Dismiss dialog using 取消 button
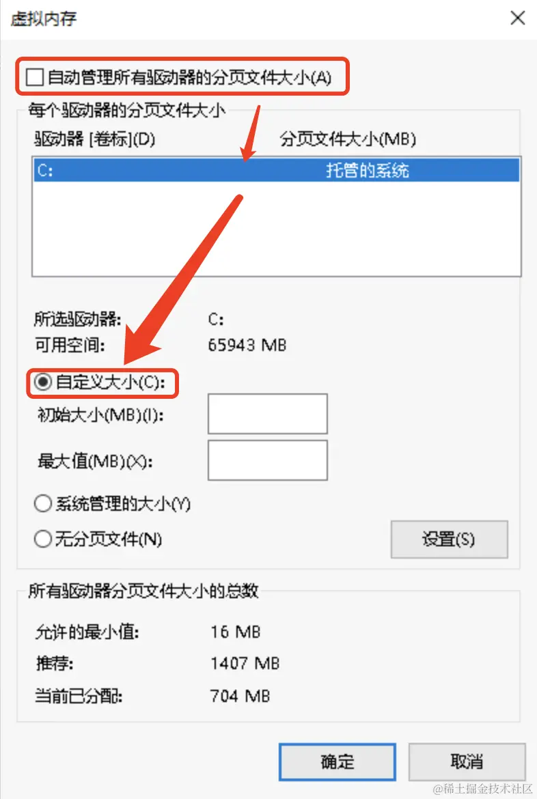 (x=467, y=762)
